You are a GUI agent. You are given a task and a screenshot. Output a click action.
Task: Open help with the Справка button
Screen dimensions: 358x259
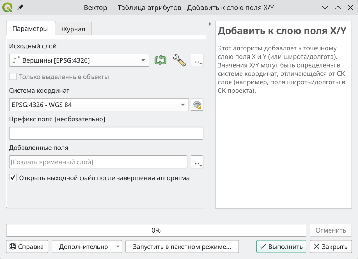(x=27, y=247)
